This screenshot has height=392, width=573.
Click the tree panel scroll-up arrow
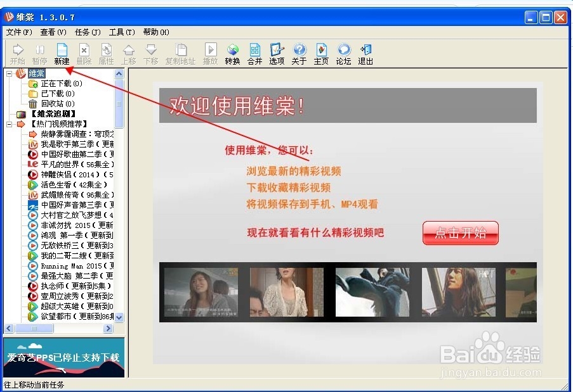pos(119,73)
